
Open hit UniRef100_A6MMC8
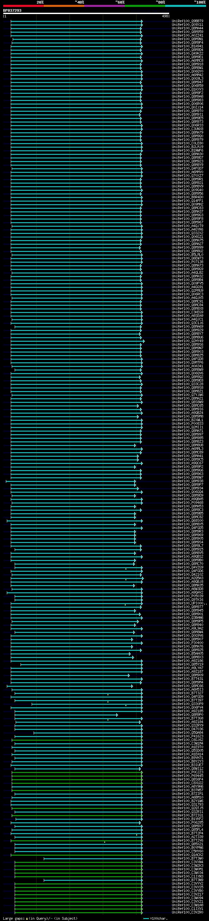(x=187, y=61)
